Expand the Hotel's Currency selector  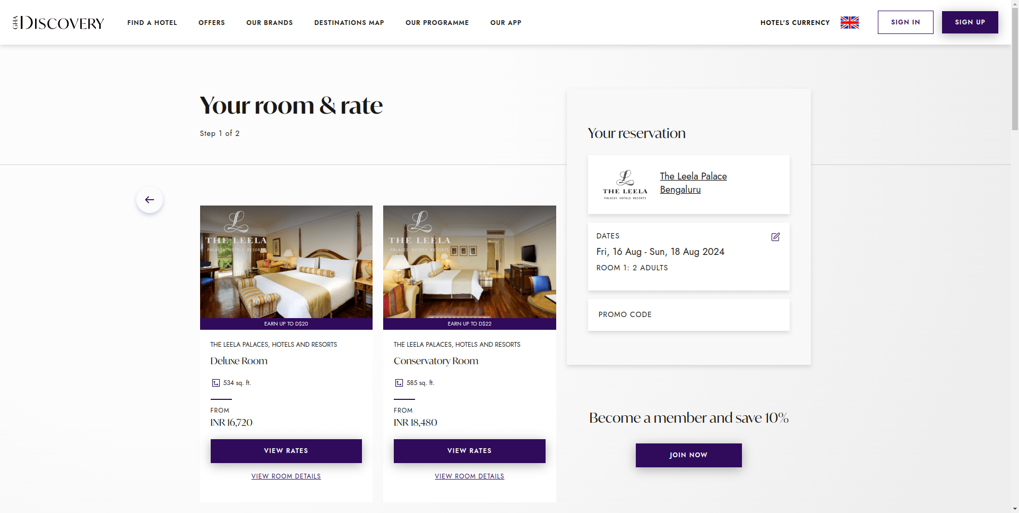pos(795,23)
